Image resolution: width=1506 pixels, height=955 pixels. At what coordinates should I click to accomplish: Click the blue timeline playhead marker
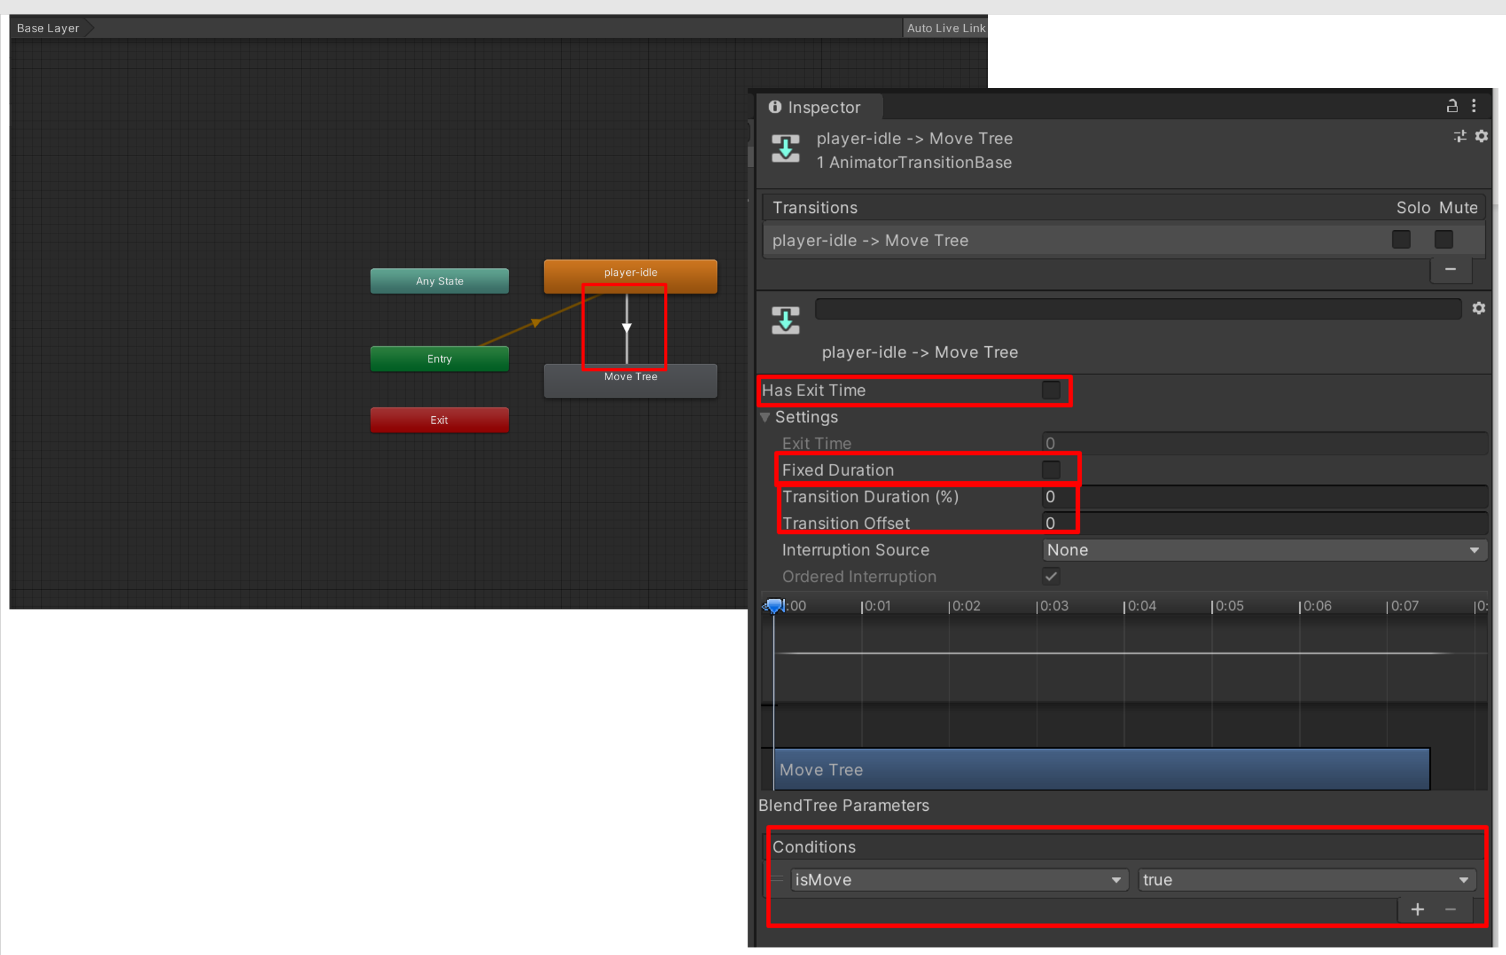(774, 606)
